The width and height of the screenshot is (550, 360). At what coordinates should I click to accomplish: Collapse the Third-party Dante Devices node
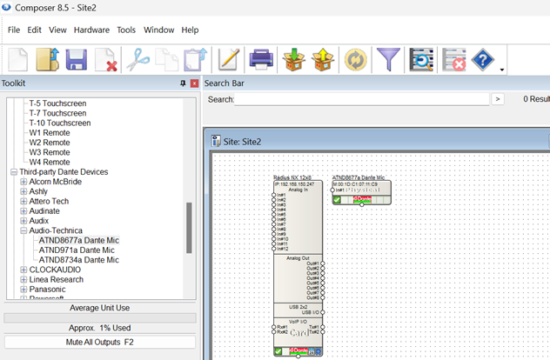(x=13, y=172)
